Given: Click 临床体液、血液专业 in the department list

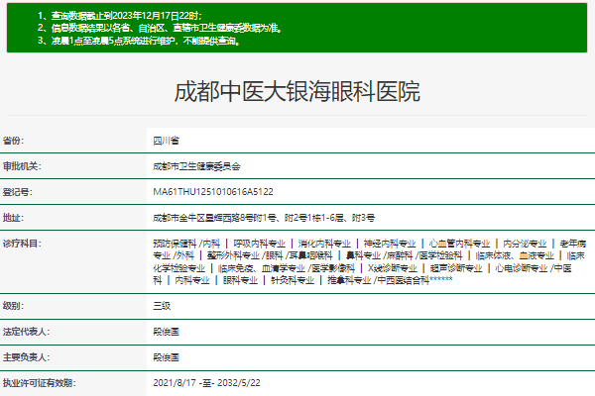Looking at the screenshot, I should [x=515, y=255].
